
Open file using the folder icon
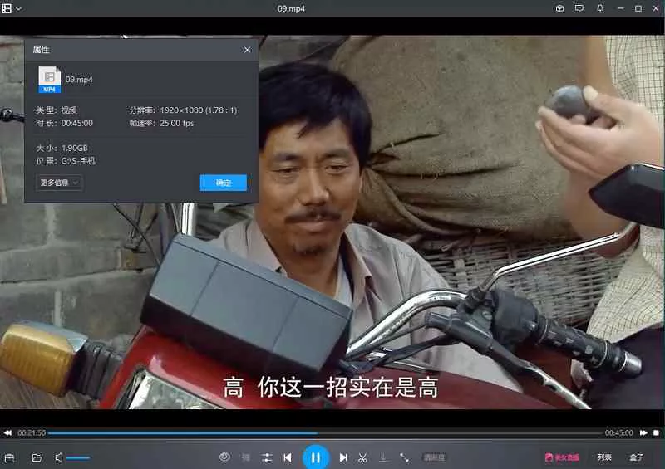pos(37,457)
